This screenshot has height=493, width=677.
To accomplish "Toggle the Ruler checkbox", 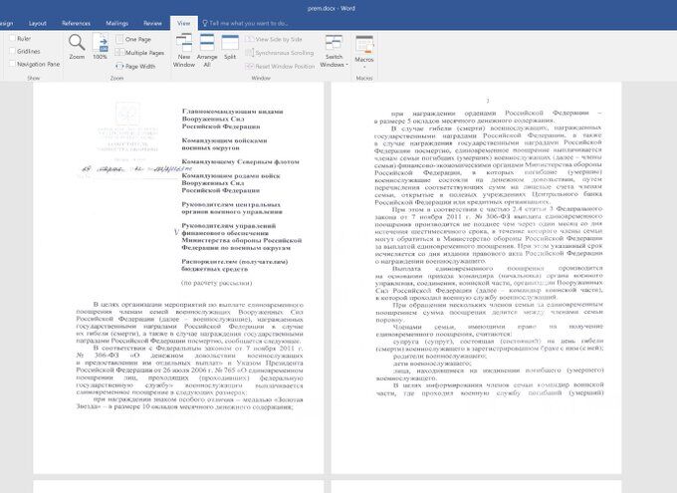I will click(12, 39).
